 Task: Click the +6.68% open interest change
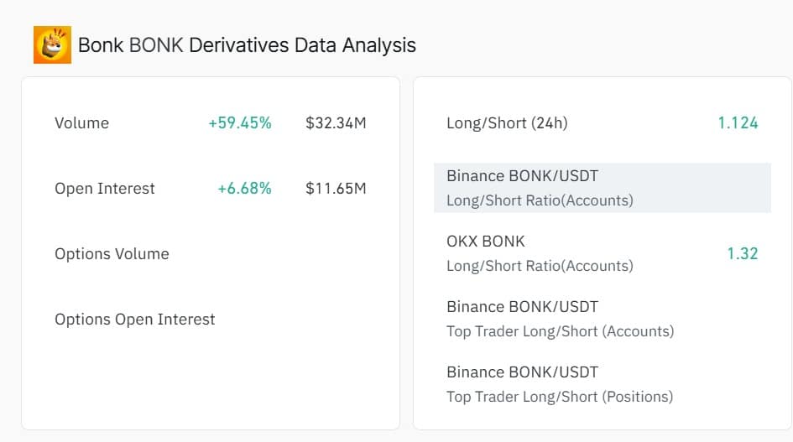[x=244, y=189]
